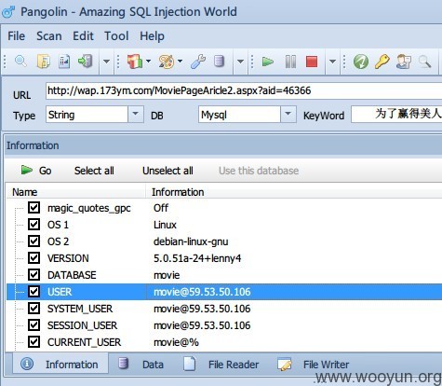This screenshot has height=386, width=442.
Task: Open the Scan menu
Action: (49, 36)
